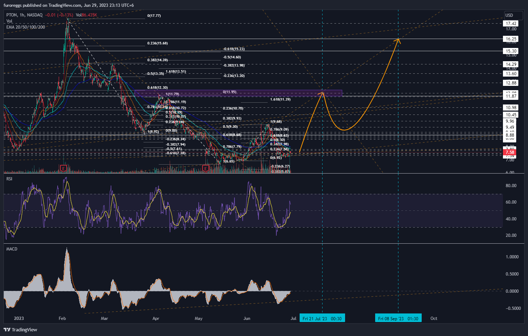This screenshot has width=528, height=336.
Task: Select the PTON, 1h, NASDAQ symbol title
Action: pos(24,15)
